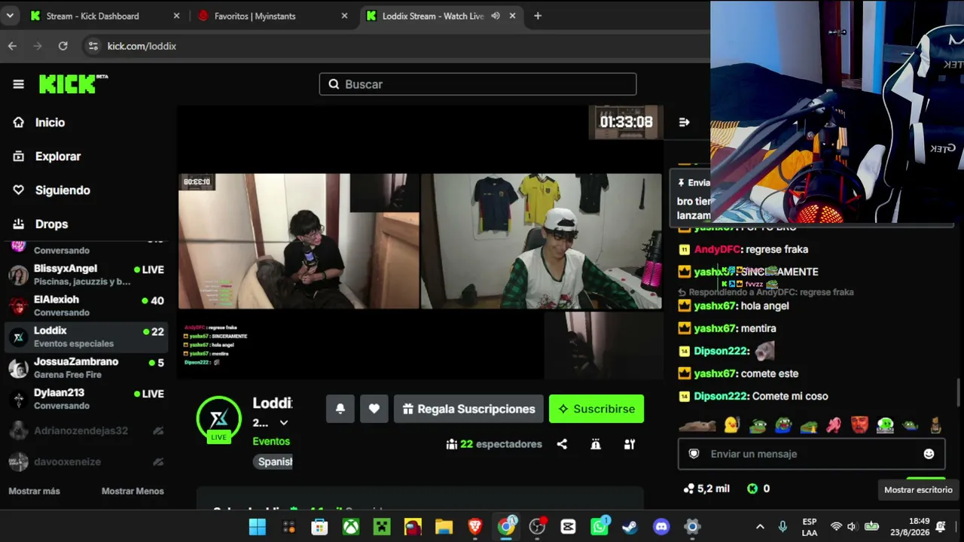Open Discord from the taskbar
964x542 pixels.
661,527
